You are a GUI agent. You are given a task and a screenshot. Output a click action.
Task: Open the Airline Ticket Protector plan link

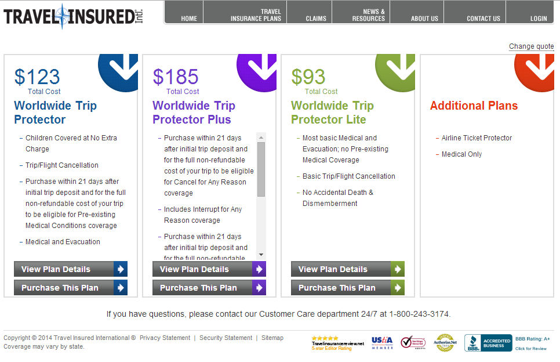tap(477, 138)
